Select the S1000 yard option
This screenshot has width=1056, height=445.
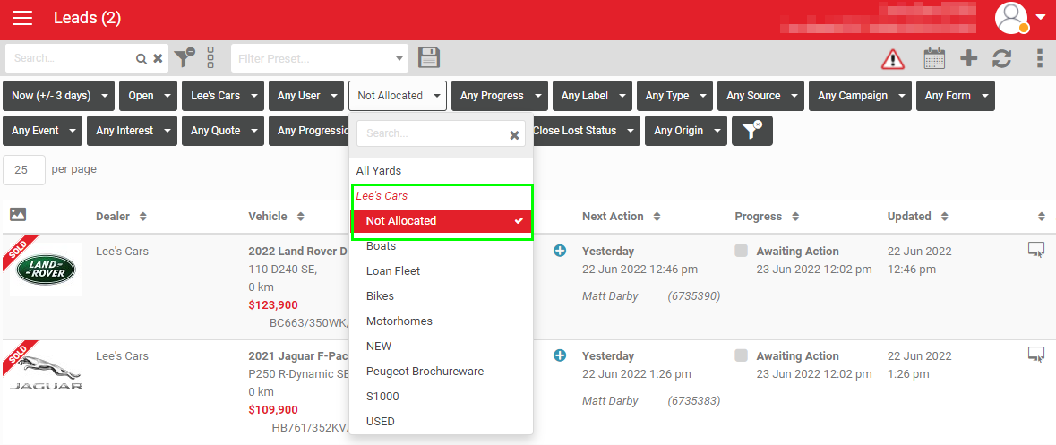click(442, 396)
